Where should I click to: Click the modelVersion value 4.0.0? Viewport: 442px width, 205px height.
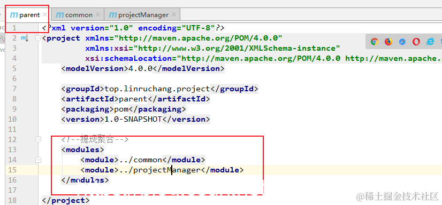[140, 69]
